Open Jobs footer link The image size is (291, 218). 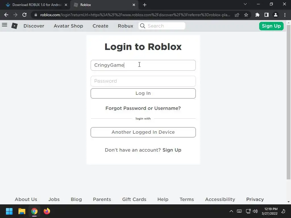coord(54,199)
